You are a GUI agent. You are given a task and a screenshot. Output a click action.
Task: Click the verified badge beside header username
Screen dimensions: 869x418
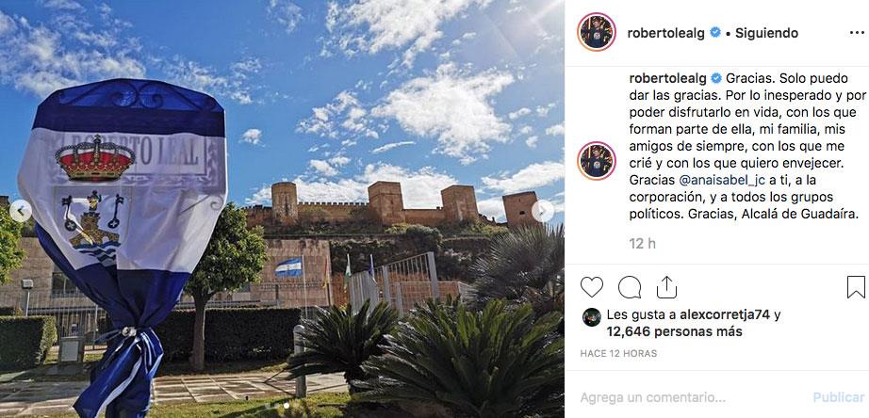tap(715, 33)
